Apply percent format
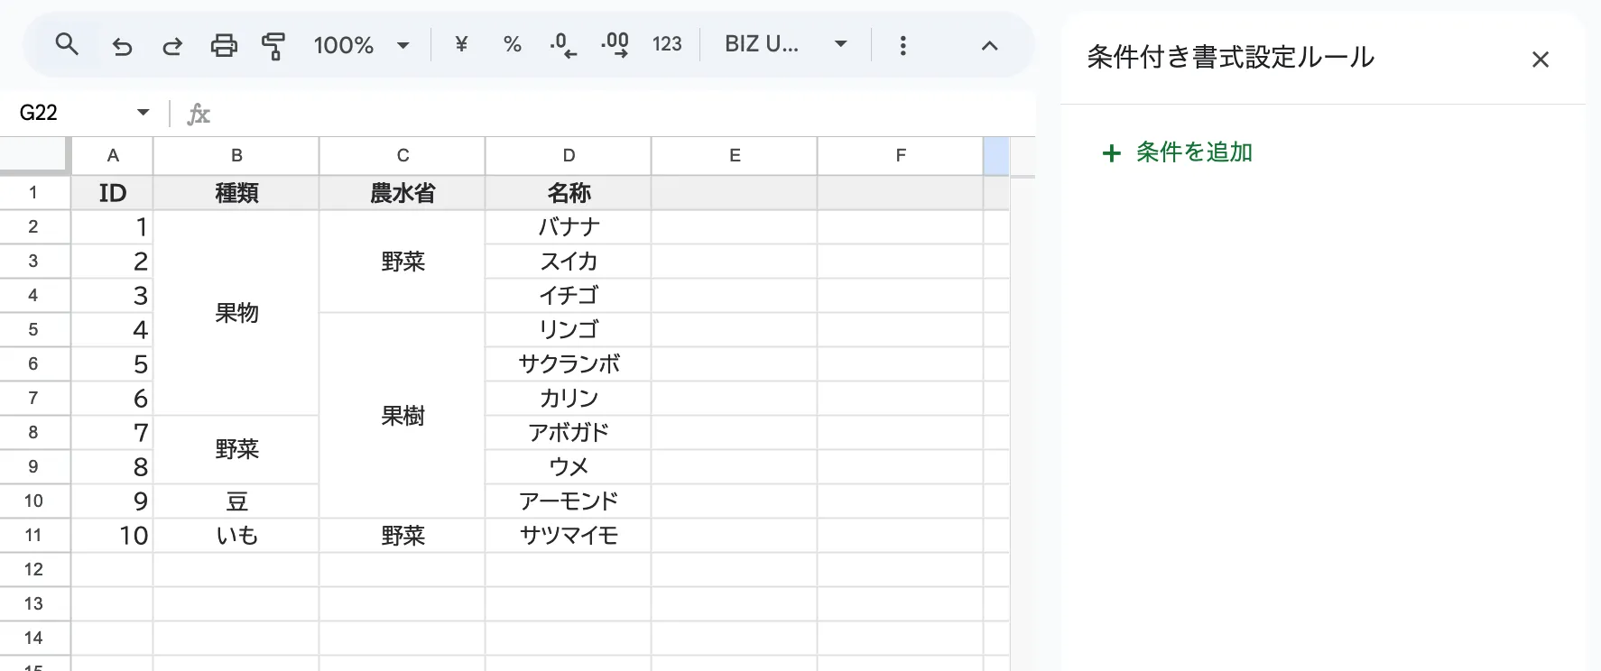Screen dimensions: 1601x671 point(513,44)
